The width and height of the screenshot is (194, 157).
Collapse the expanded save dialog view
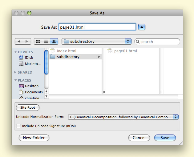142,27
